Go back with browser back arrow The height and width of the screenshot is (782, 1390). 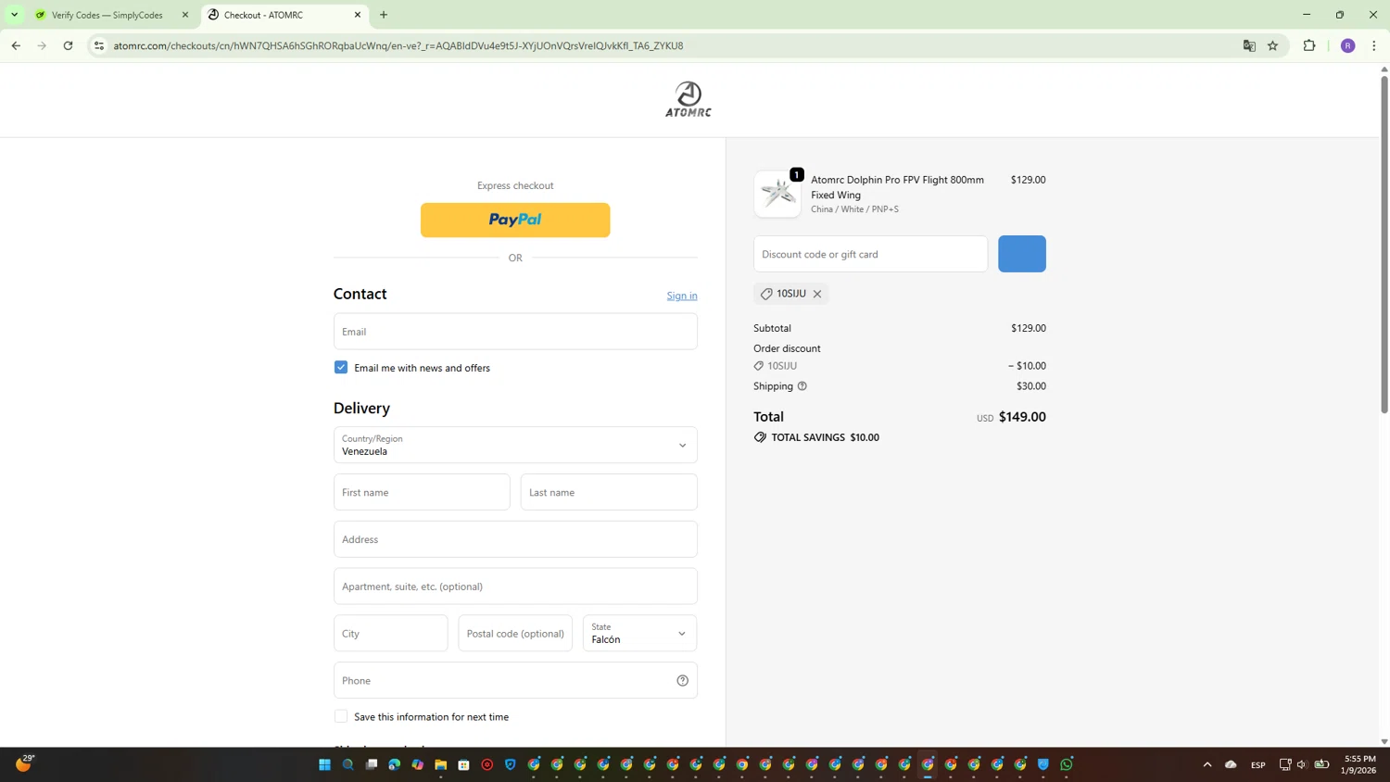[x=16, y=45]
